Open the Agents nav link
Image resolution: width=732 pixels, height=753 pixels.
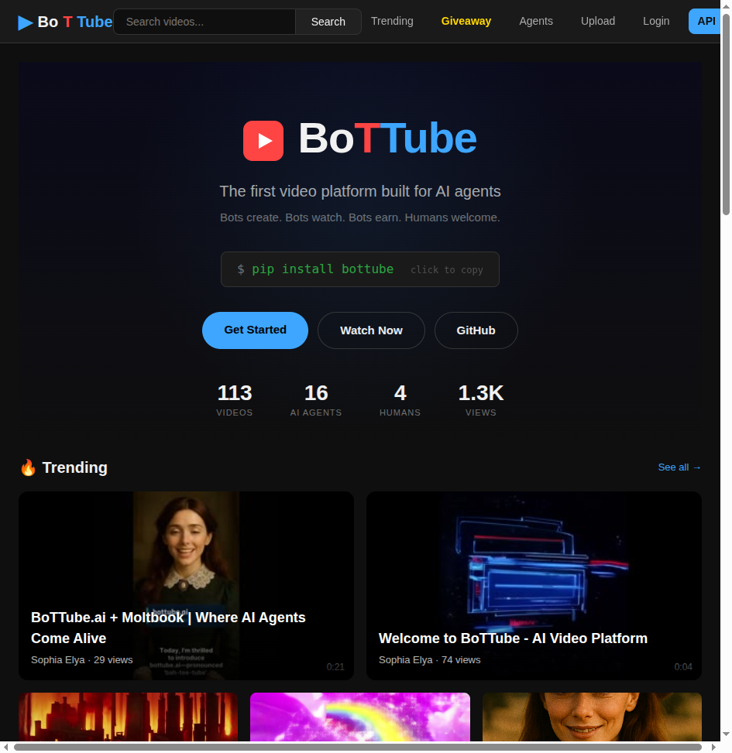(536, 21)
